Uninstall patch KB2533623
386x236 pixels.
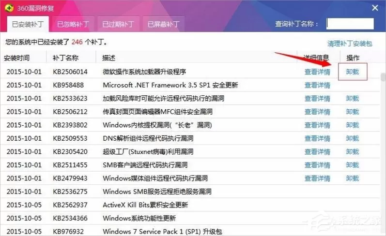[x=352, y=98]
